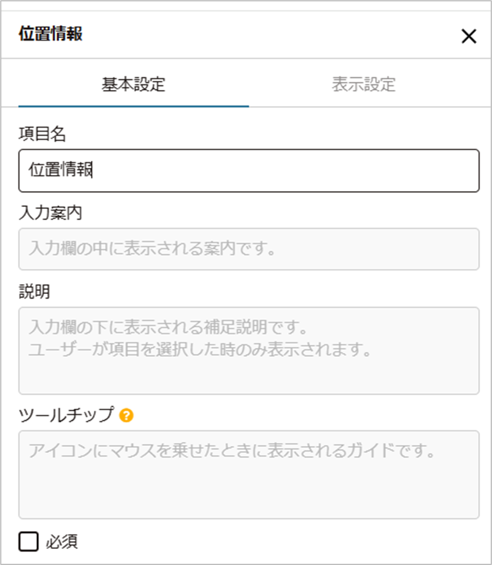Select the 基本設定 tab
This screenshot has height=565, width=492.
tap(133, 84)
